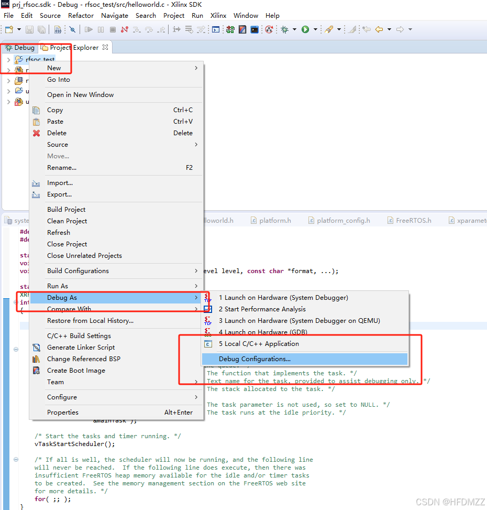Switch to the platform_config.h editor tab
Viewport: 487px width, 510px height.
click(339, 221)
